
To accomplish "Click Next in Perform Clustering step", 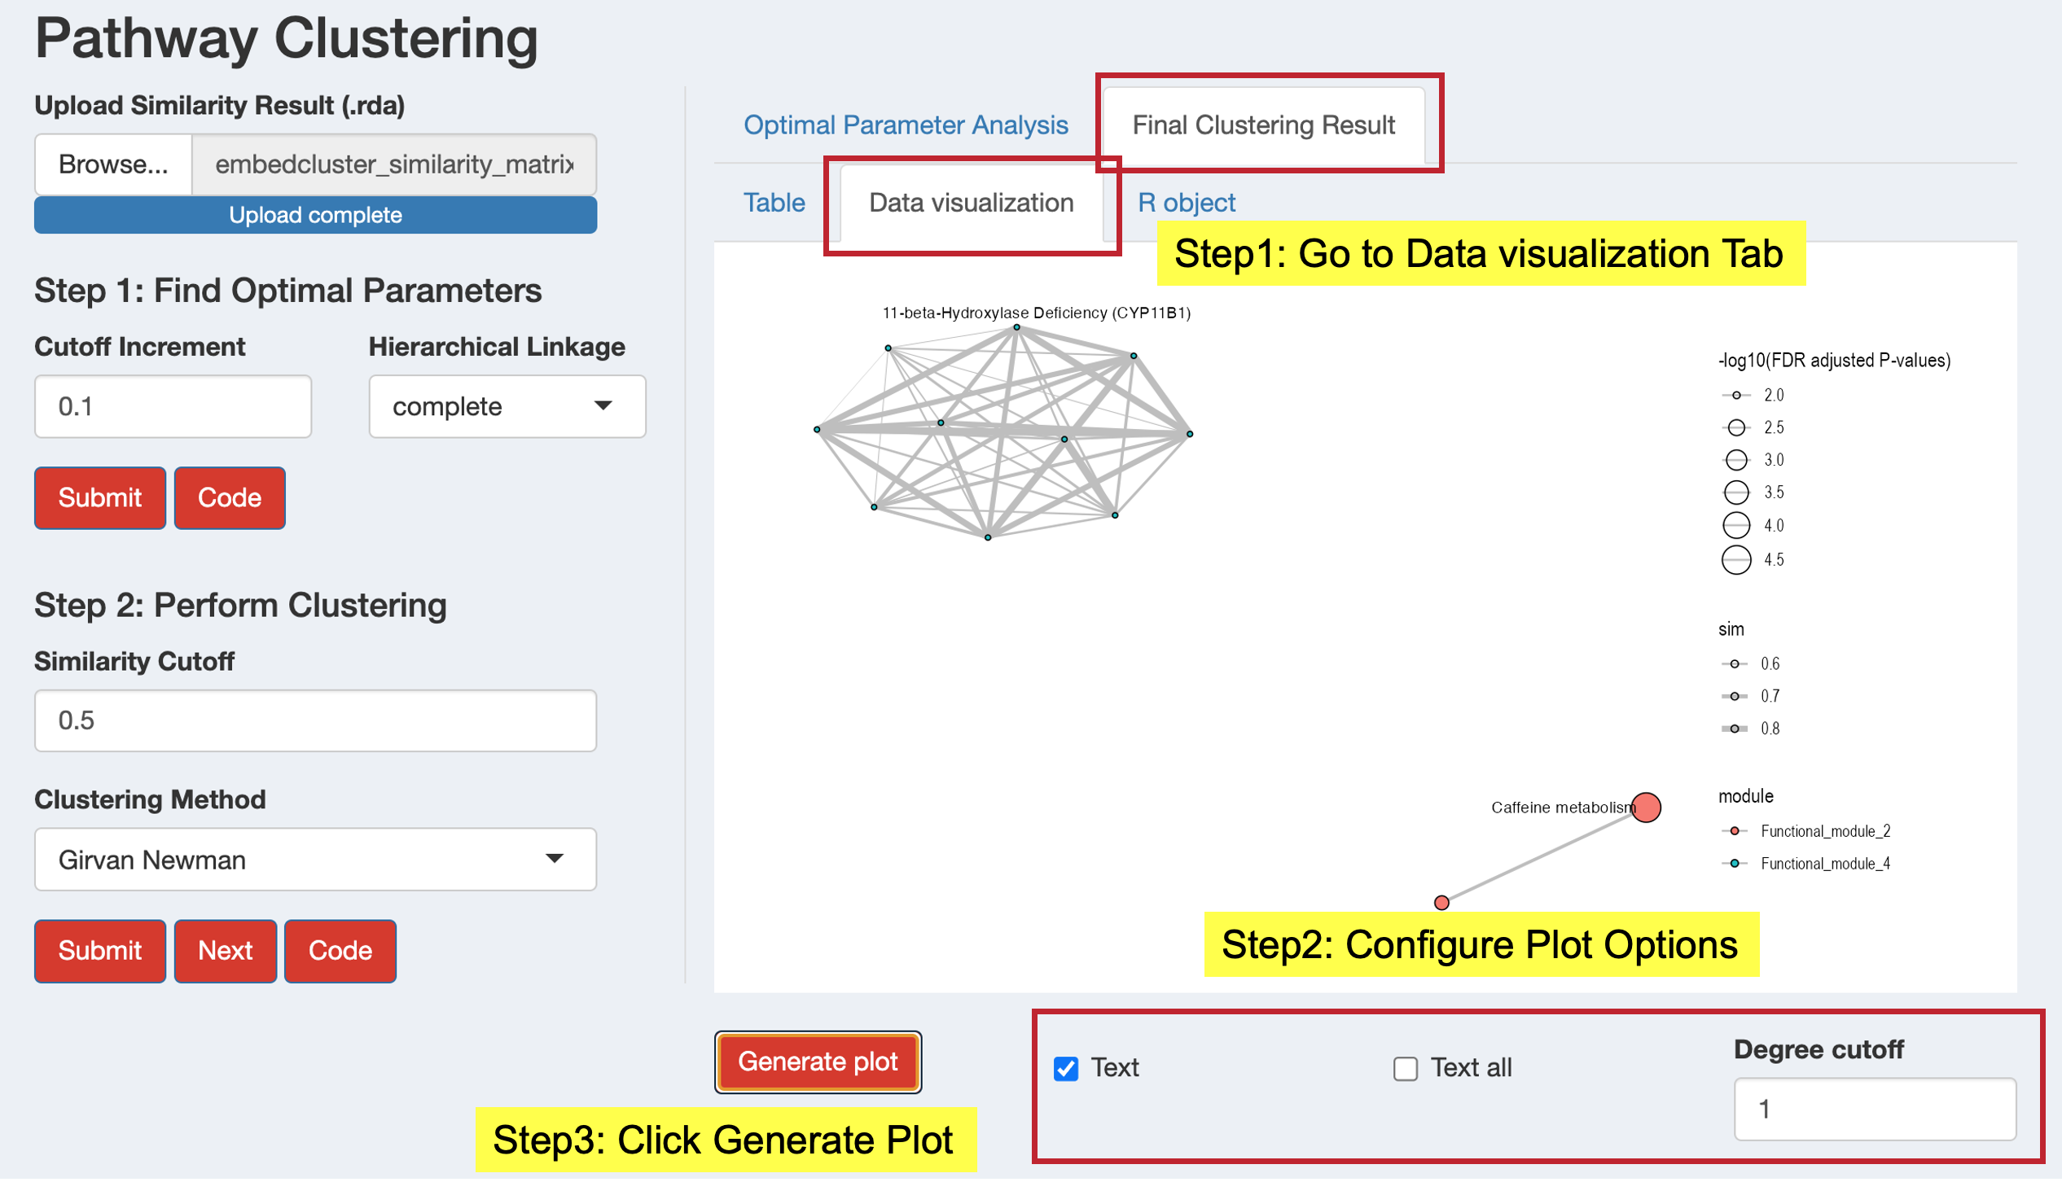I will [x=226, y=952].
